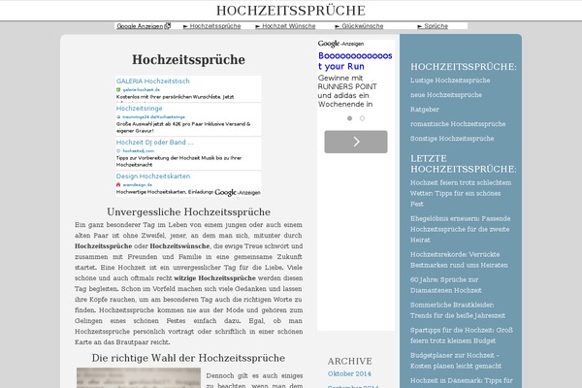
Task: Click the Hochzeitssprüche page heading
Action: (188, 59)
